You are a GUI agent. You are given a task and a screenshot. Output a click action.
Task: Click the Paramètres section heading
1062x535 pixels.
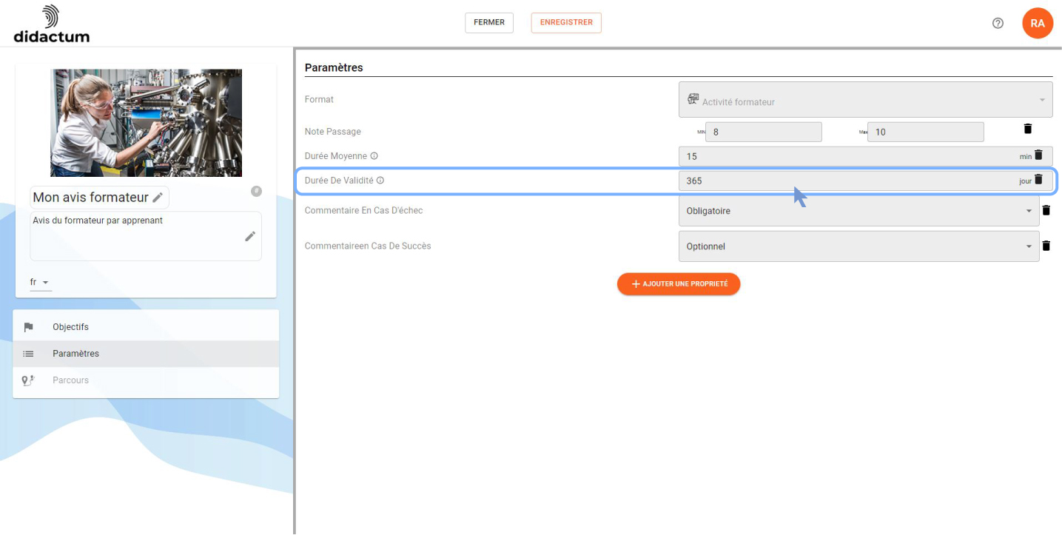[x=334, y=67]
